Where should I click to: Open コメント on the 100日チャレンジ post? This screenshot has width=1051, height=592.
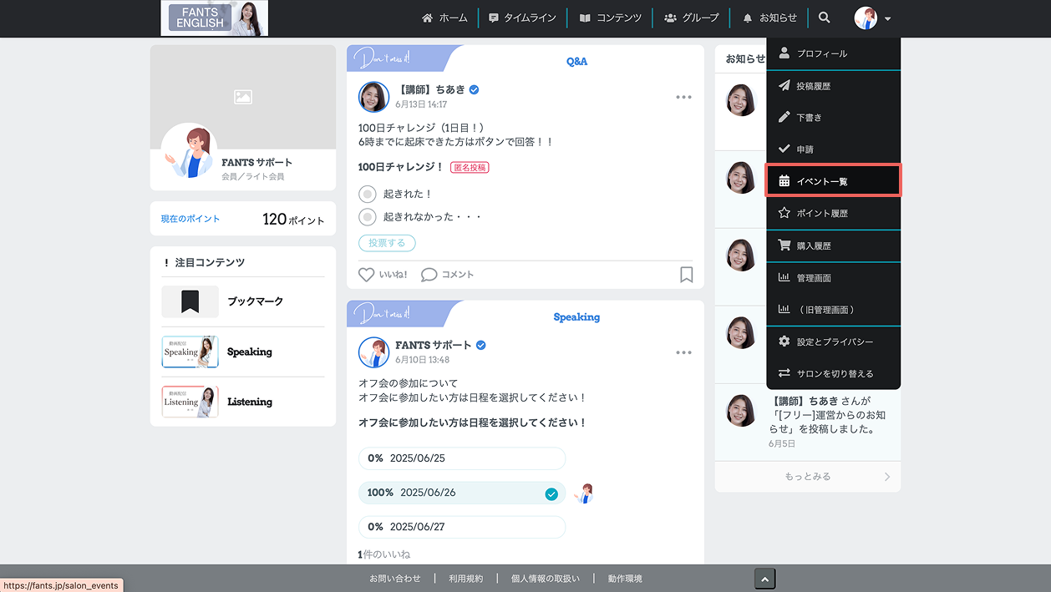coord(447,274)
